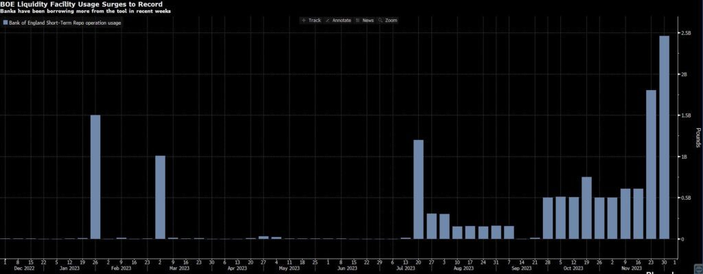Click the Oct 19 bar
This screenshot has width=703, height=274.
(x=586, y=208)
